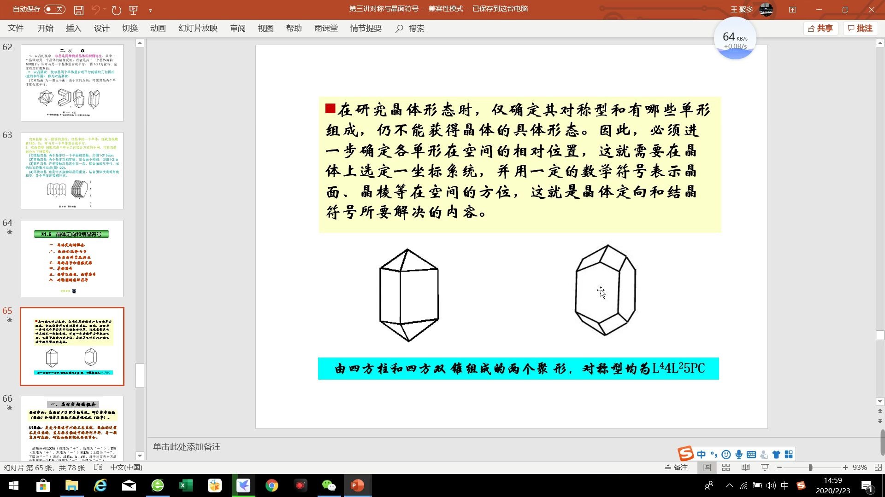Fit slide to current window icon

pos(878,468)
